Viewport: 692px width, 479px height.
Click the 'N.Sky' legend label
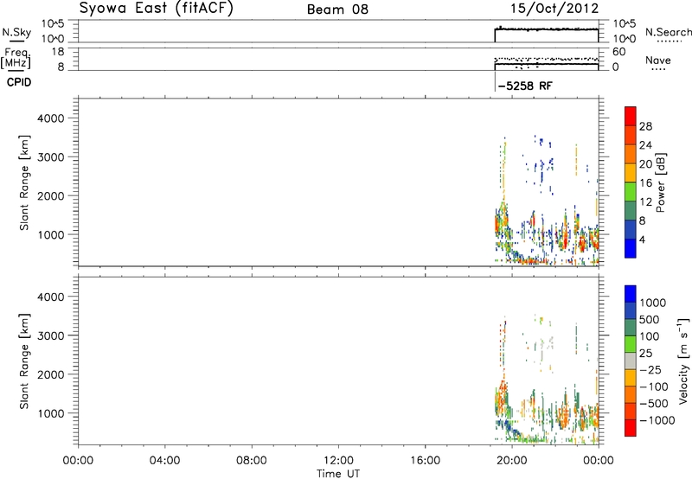pos(16,32)
